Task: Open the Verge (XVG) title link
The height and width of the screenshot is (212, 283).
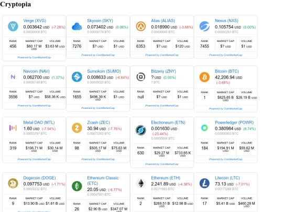Action: [x=35, y=21]
